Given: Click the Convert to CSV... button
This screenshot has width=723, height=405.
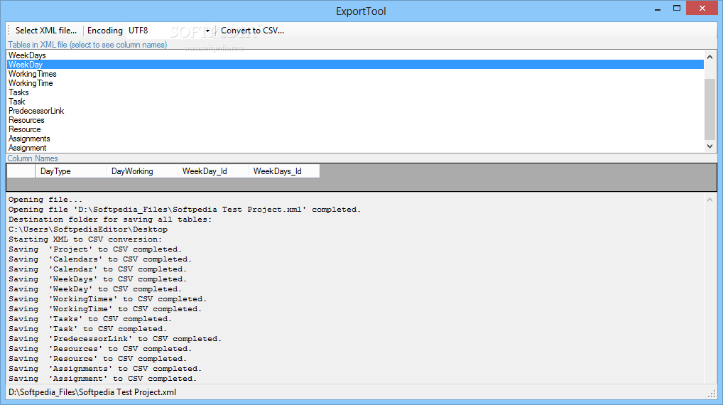Looking at the screenshot, I should coord(252,31).
